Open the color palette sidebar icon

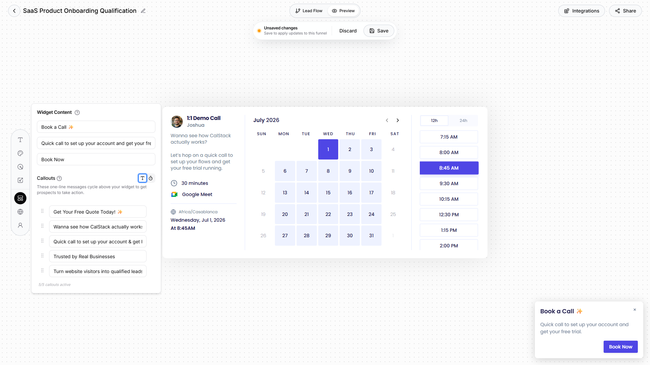20,153
